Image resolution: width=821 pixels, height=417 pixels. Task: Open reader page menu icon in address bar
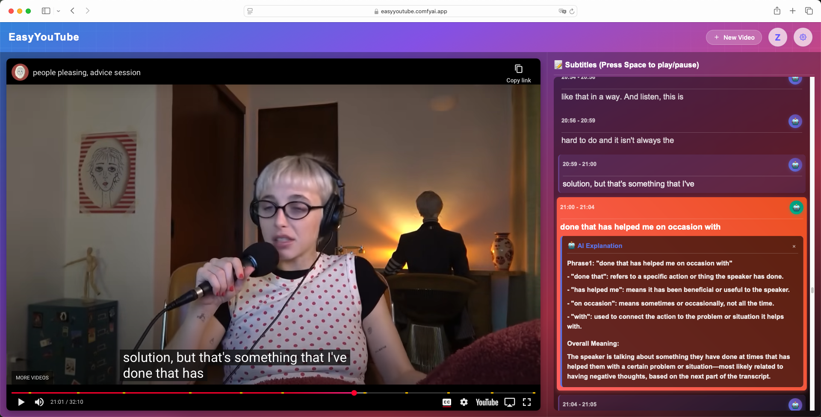point(250,11)
